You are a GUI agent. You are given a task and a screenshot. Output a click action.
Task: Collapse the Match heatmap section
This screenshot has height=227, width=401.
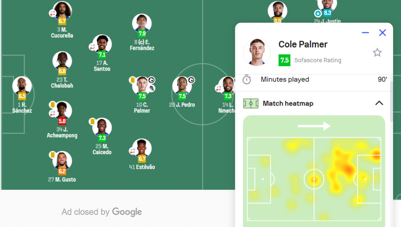tap(379, 104)
